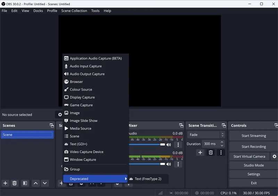Select Group entry in menu
This screenshot has width=278, height=196.
click(x=95, y=169)
